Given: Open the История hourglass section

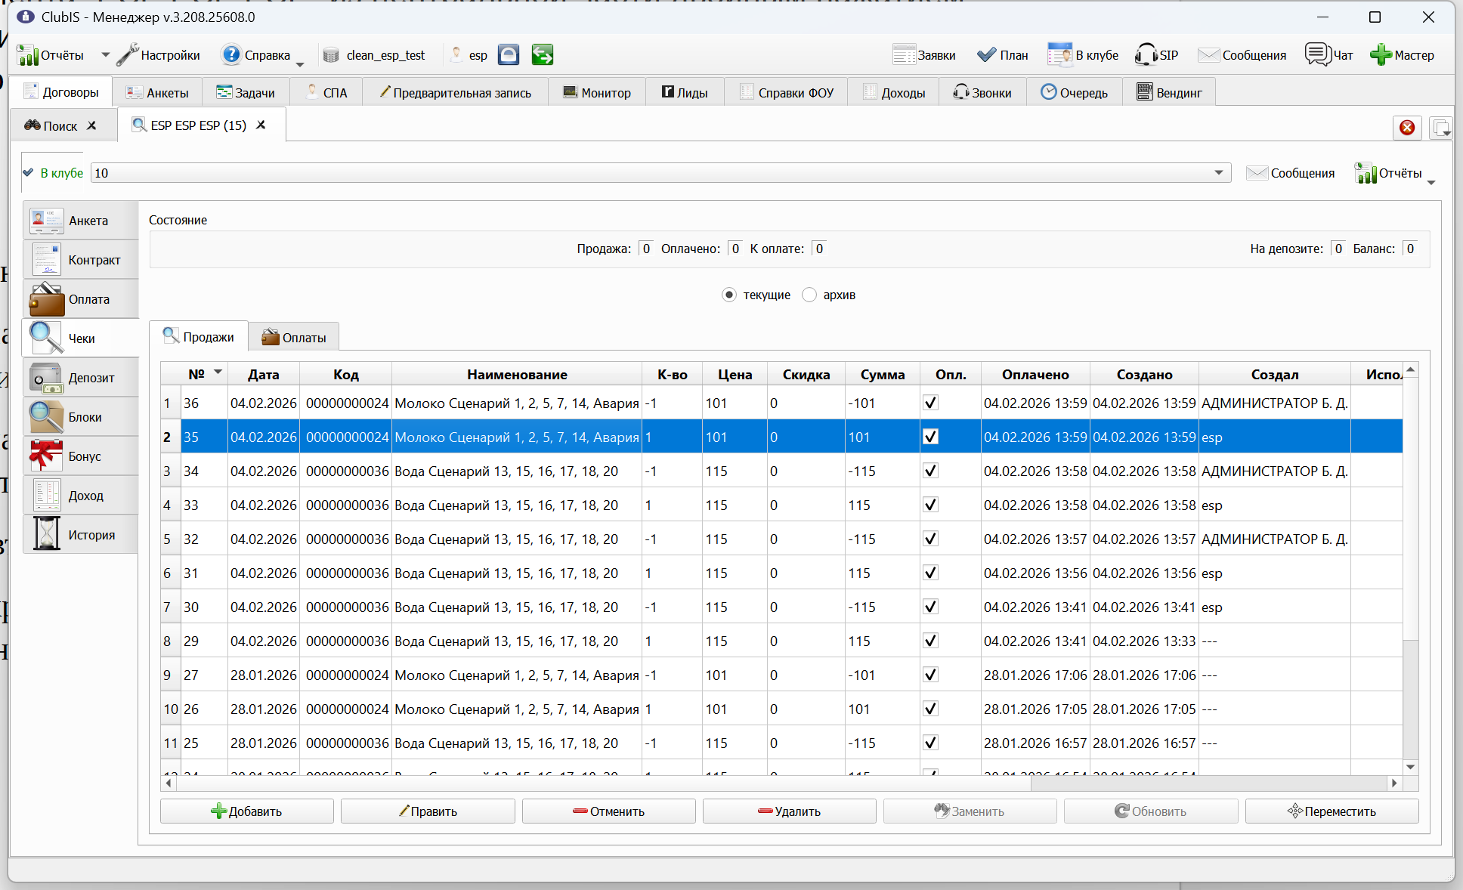Looking at the screenshot, I should [46, 535].
